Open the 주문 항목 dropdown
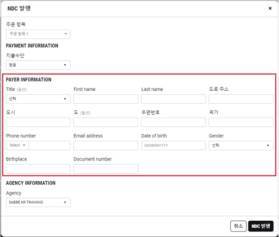 (38, 34)
